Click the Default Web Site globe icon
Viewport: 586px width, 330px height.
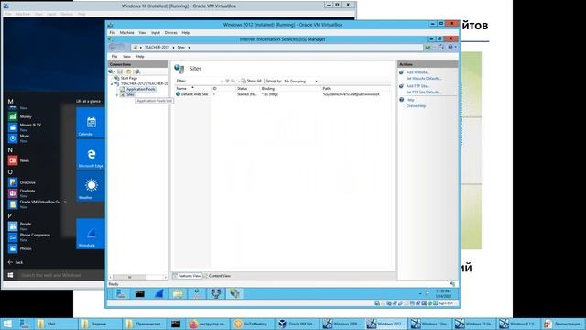click(x=178, y=94)
